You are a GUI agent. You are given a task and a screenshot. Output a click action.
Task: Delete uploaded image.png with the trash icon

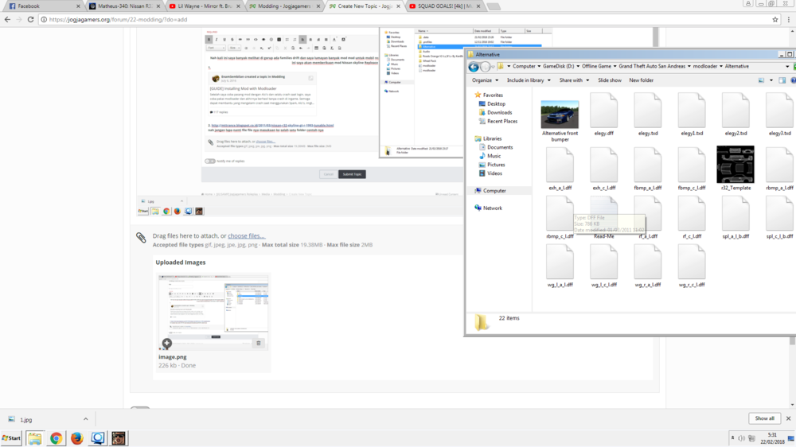tap(259, 343)
